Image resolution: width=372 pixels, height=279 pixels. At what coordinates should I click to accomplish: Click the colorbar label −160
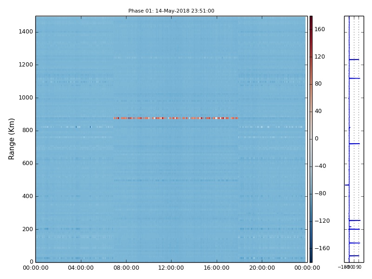coord(322,248)
